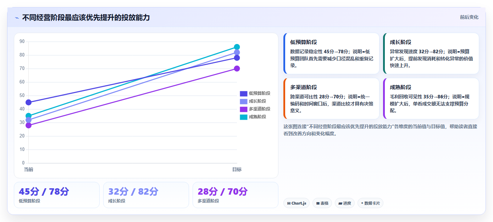Click the 低预算阶段 current point at 45
Image resolution: width=493 pixels, height=222 pixels.
tap(28, 102)
